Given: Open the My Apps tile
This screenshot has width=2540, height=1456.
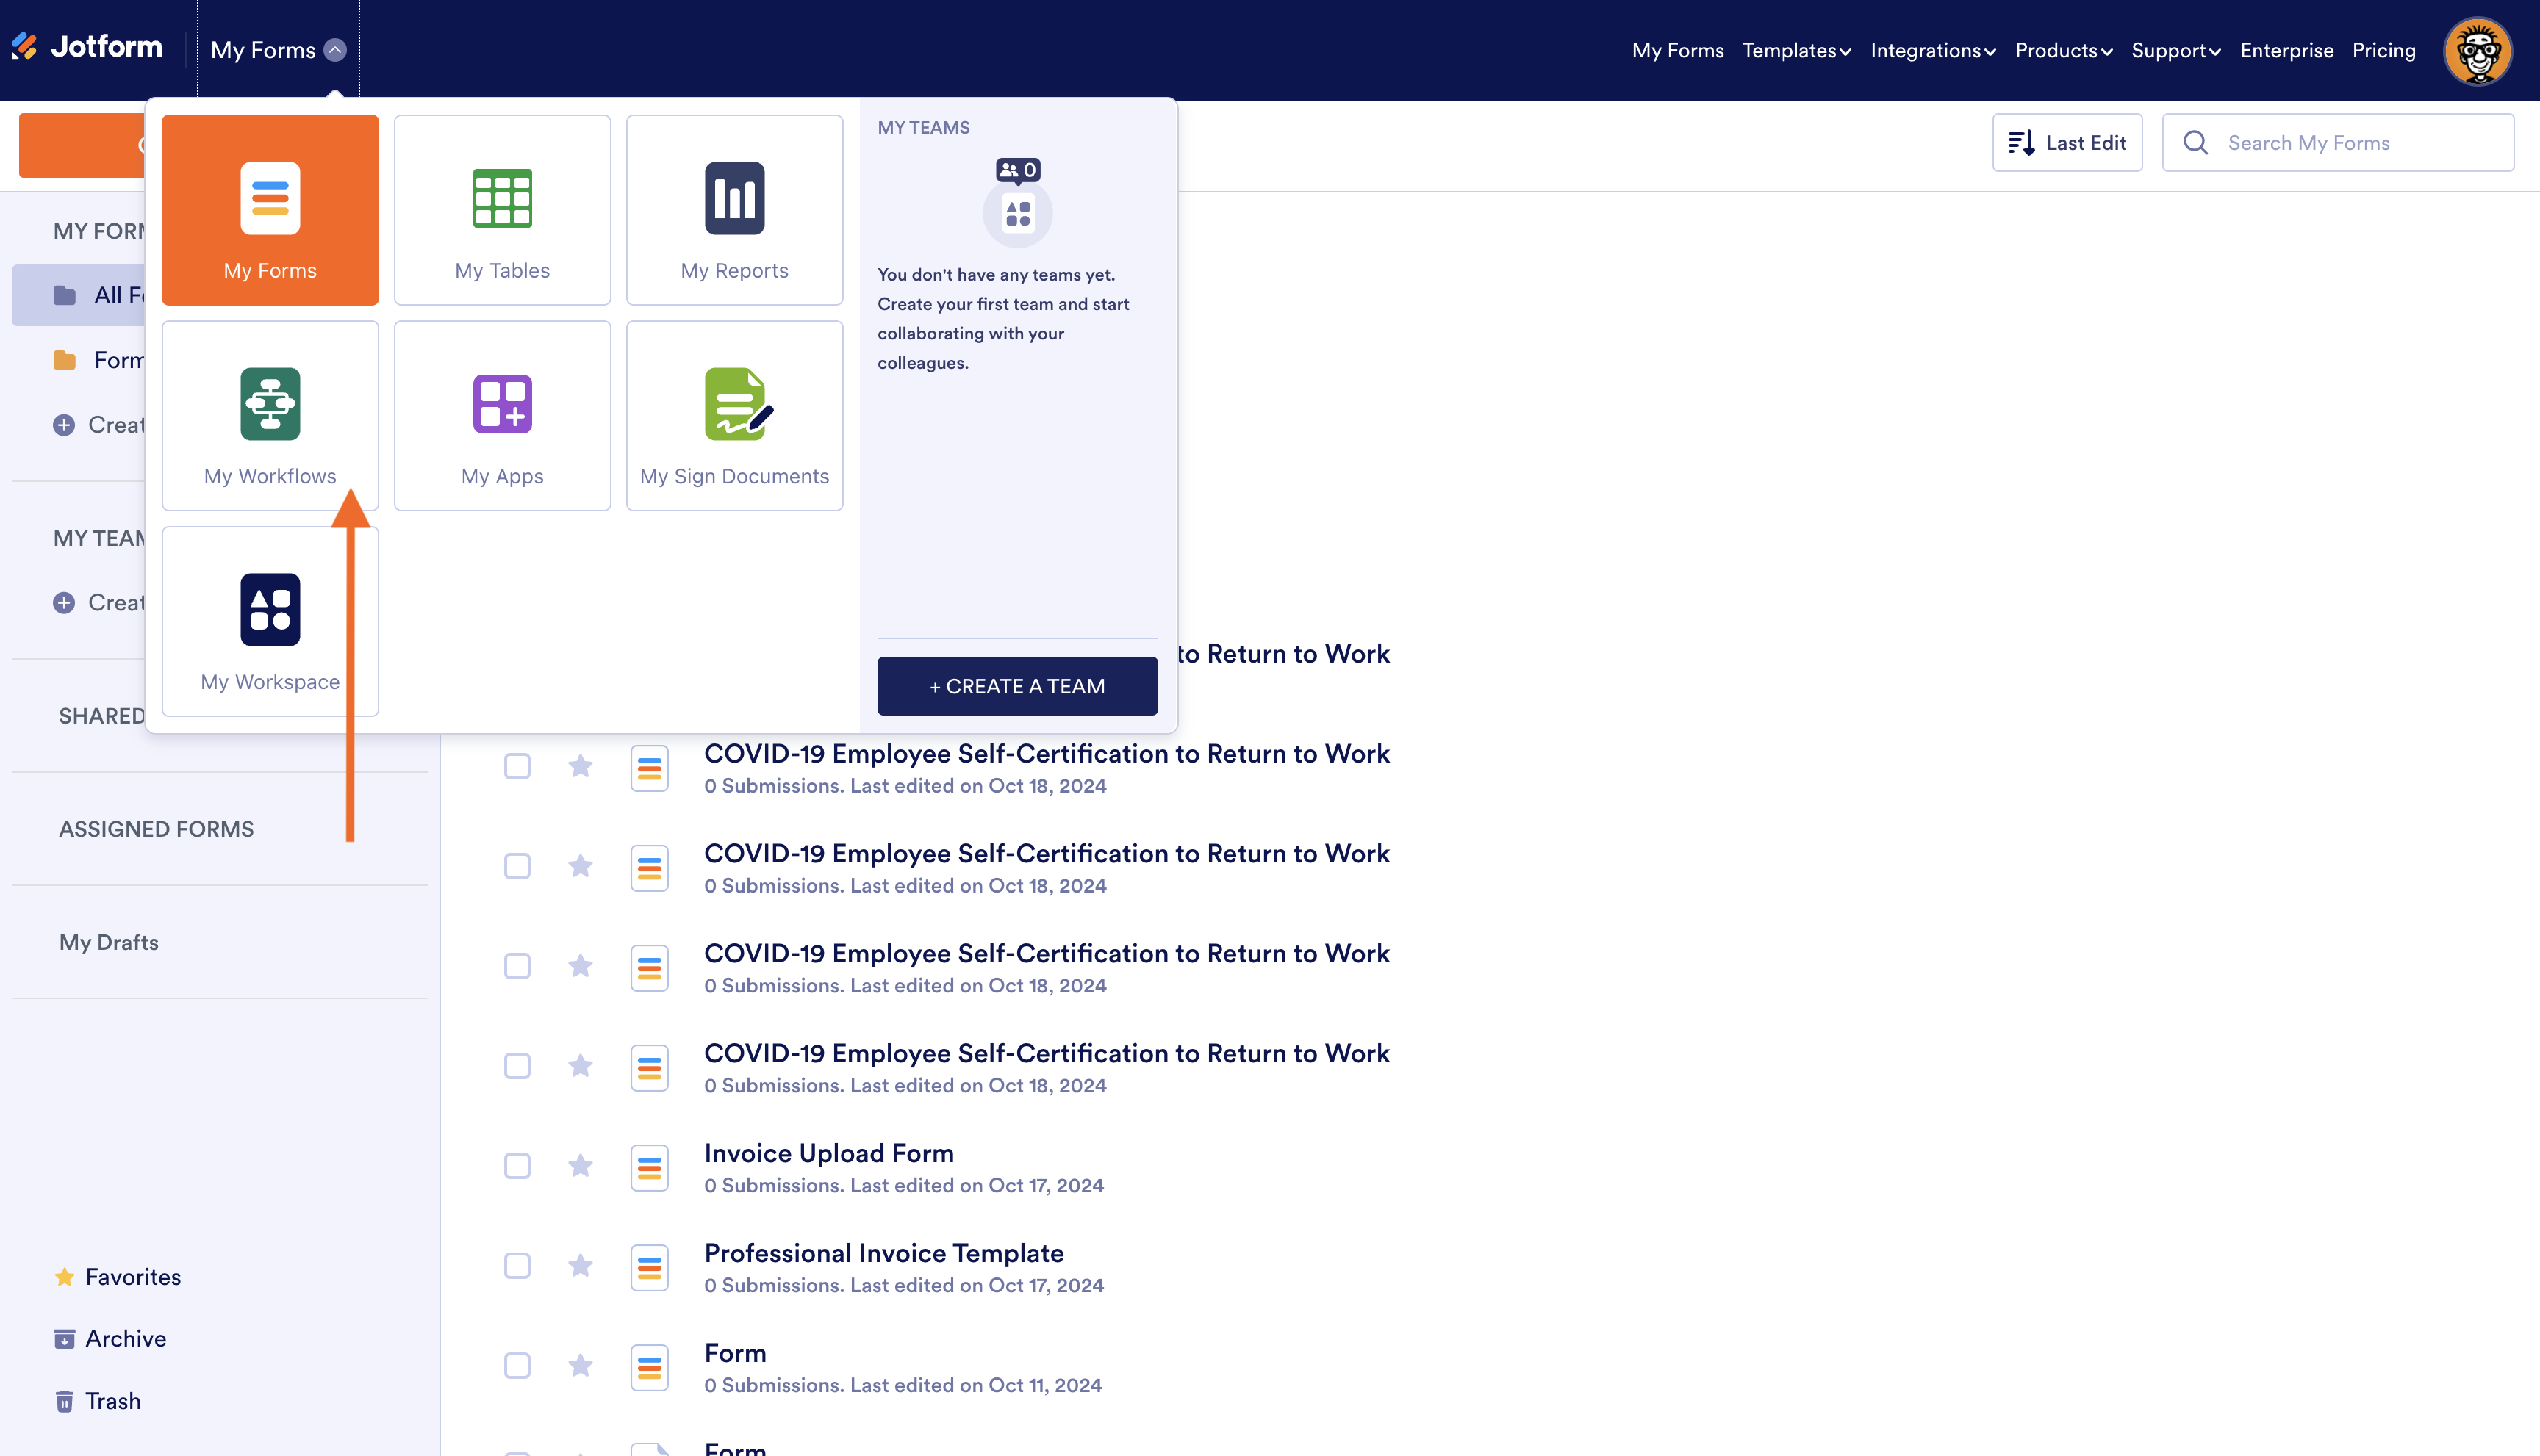Looking at the screenshot, I should tap(502, 415).
